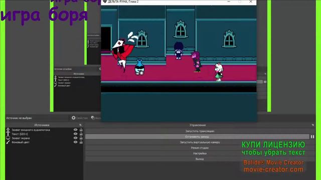Image resolution: width=321 pixels, height=180 pixels.
Task: Toggle visibility of the Текст (GDI+) source
Action: point(75,134)
